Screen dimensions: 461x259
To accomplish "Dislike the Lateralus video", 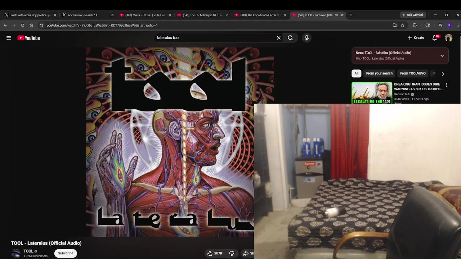I will 232,253.
